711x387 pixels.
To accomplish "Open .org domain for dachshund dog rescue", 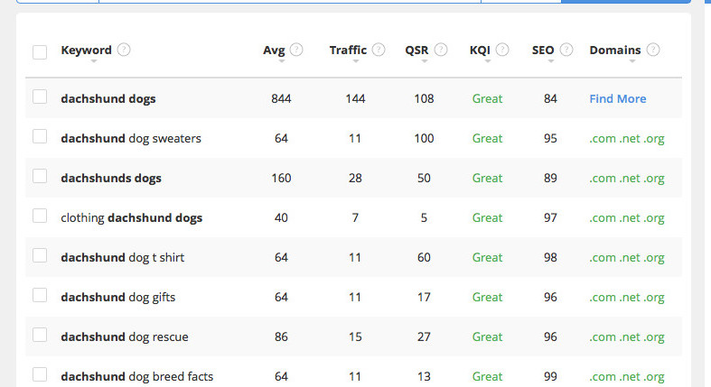I will pyautogui.click(x=654, y=337).
